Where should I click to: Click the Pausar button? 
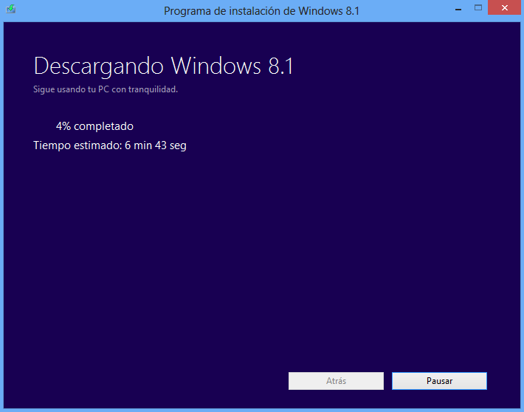(x=439, y=381)
